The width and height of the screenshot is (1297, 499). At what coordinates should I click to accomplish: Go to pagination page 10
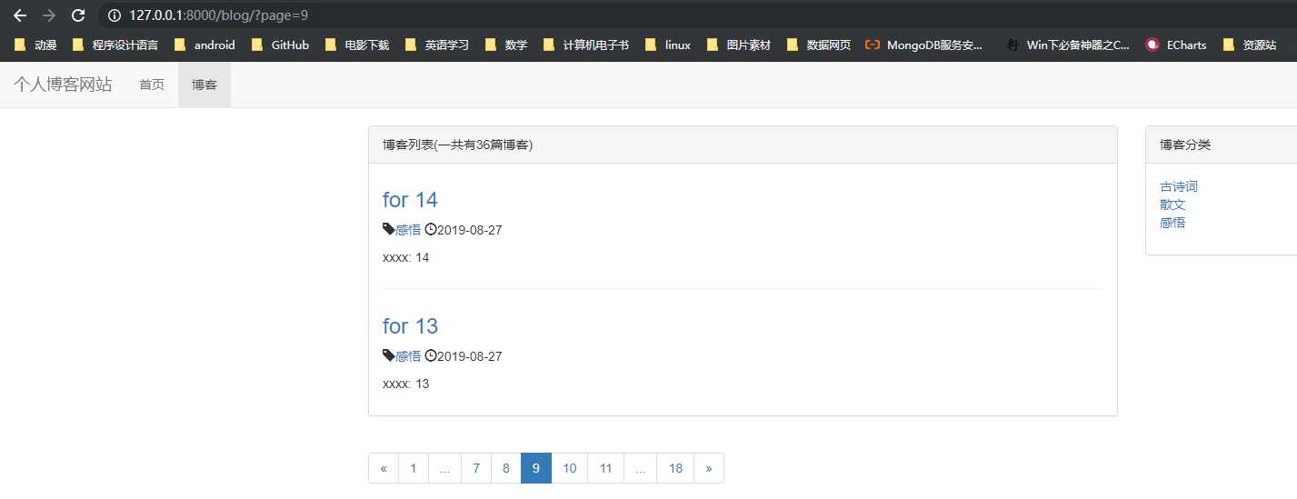click(x=570, y=468)
